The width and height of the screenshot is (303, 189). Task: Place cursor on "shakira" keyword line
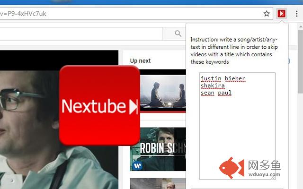pyautogui.click(x=213, y=86)
